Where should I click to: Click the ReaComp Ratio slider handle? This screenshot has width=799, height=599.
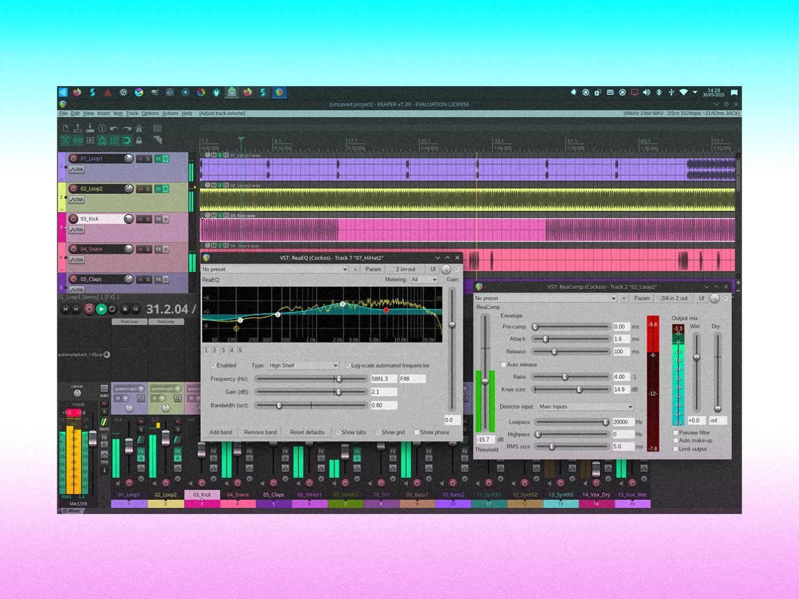565,377
